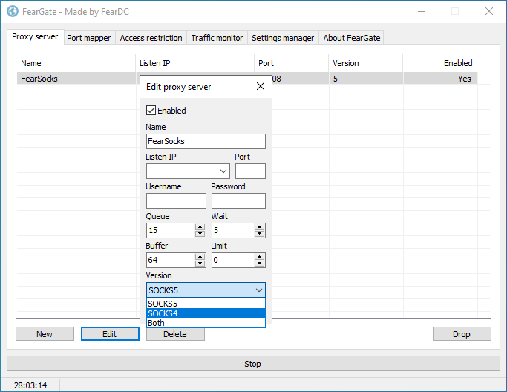Select SOCKS4 from the Version list
507x392 pixels.
tap(206, 313)
